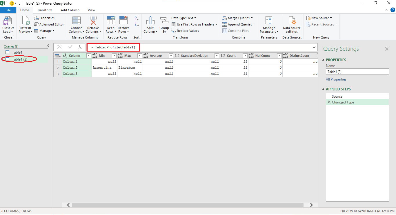396x215 pixels.
Task: Select the Table1 (2) query
Action: [20, 59]
